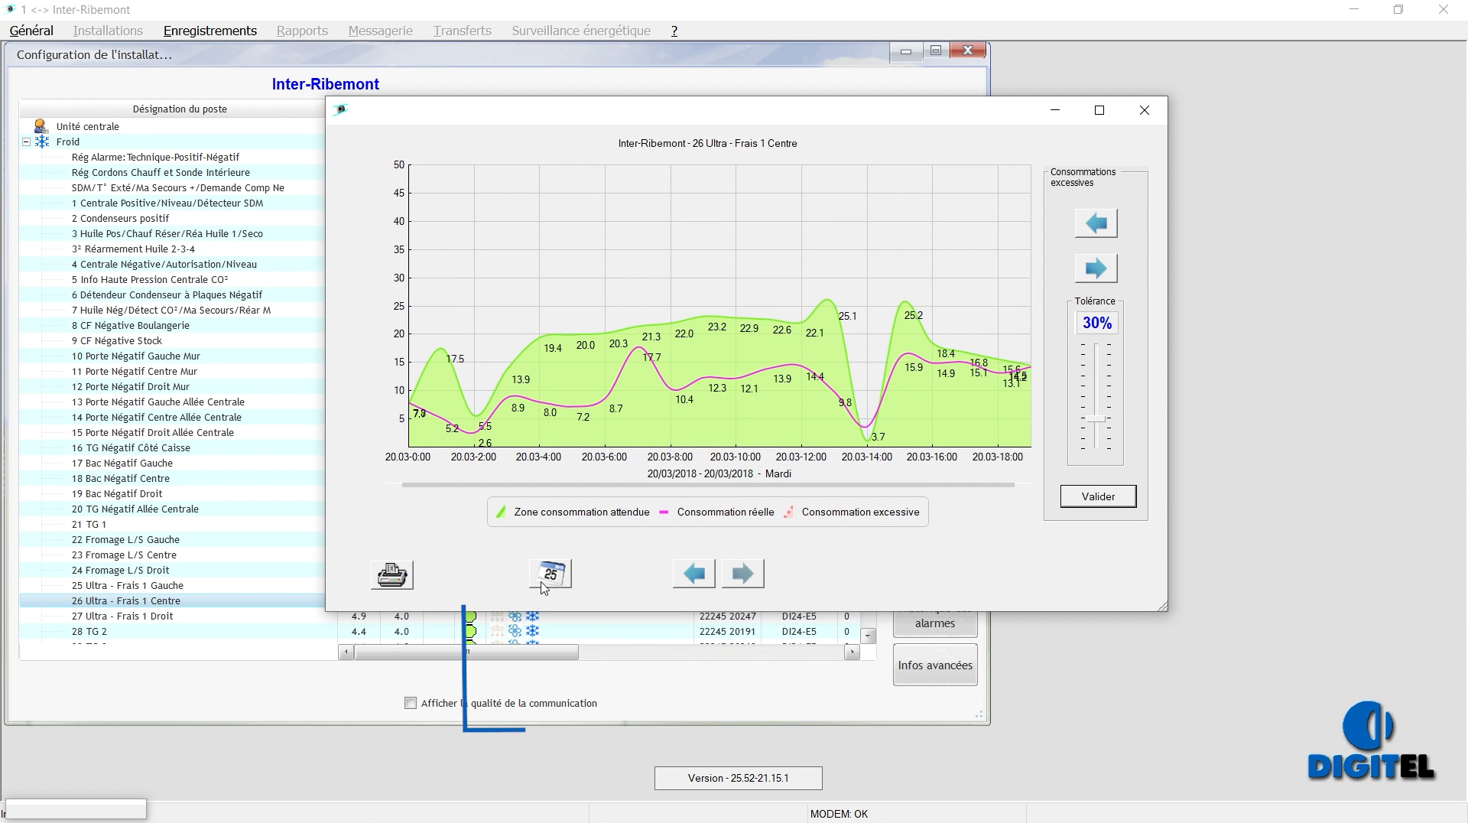Open the Rapports menu

(x=302, y=31)
